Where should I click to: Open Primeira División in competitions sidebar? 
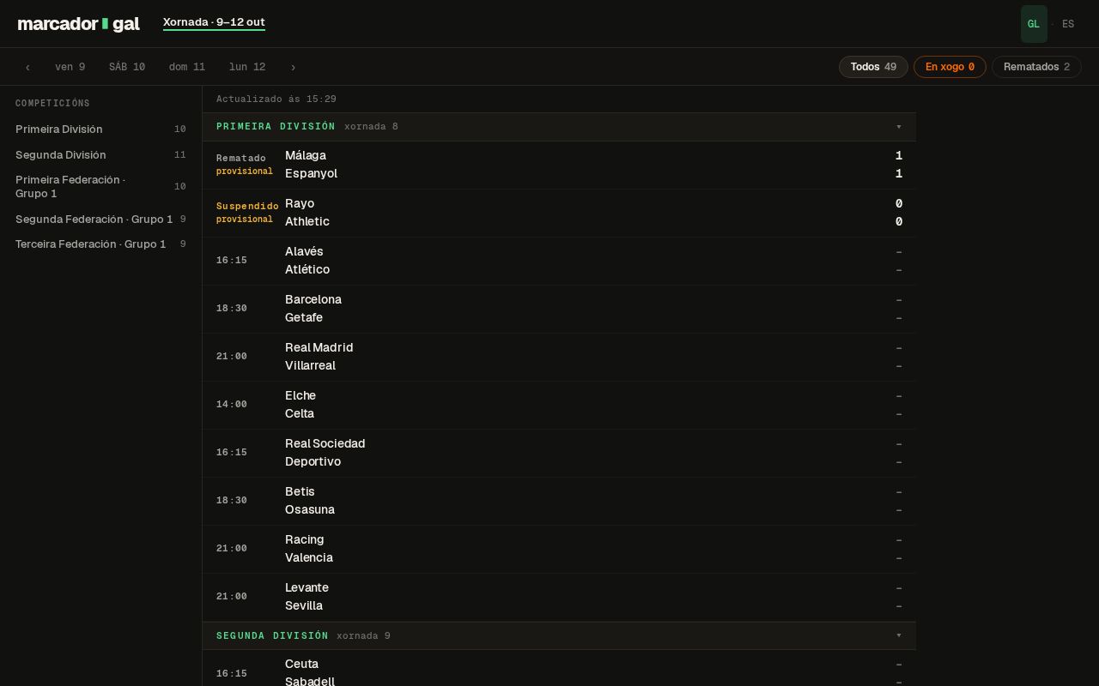[100, 129]
